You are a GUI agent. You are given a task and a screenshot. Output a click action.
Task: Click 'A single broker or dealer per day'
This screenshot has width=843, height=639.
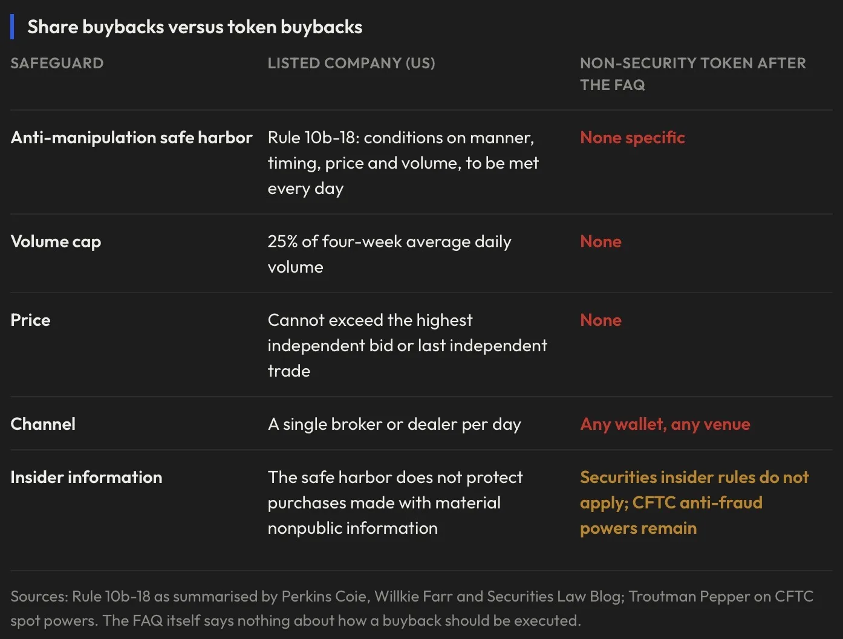[x=394, y=424]
